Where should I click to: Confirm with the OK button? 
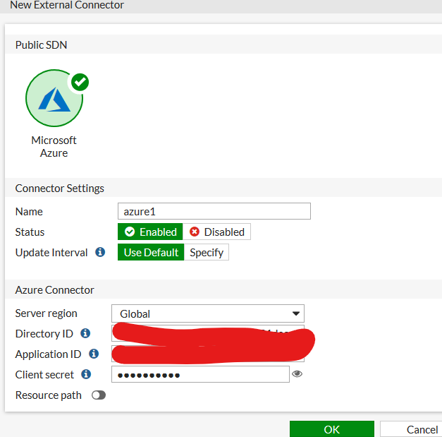click(332, 429)
